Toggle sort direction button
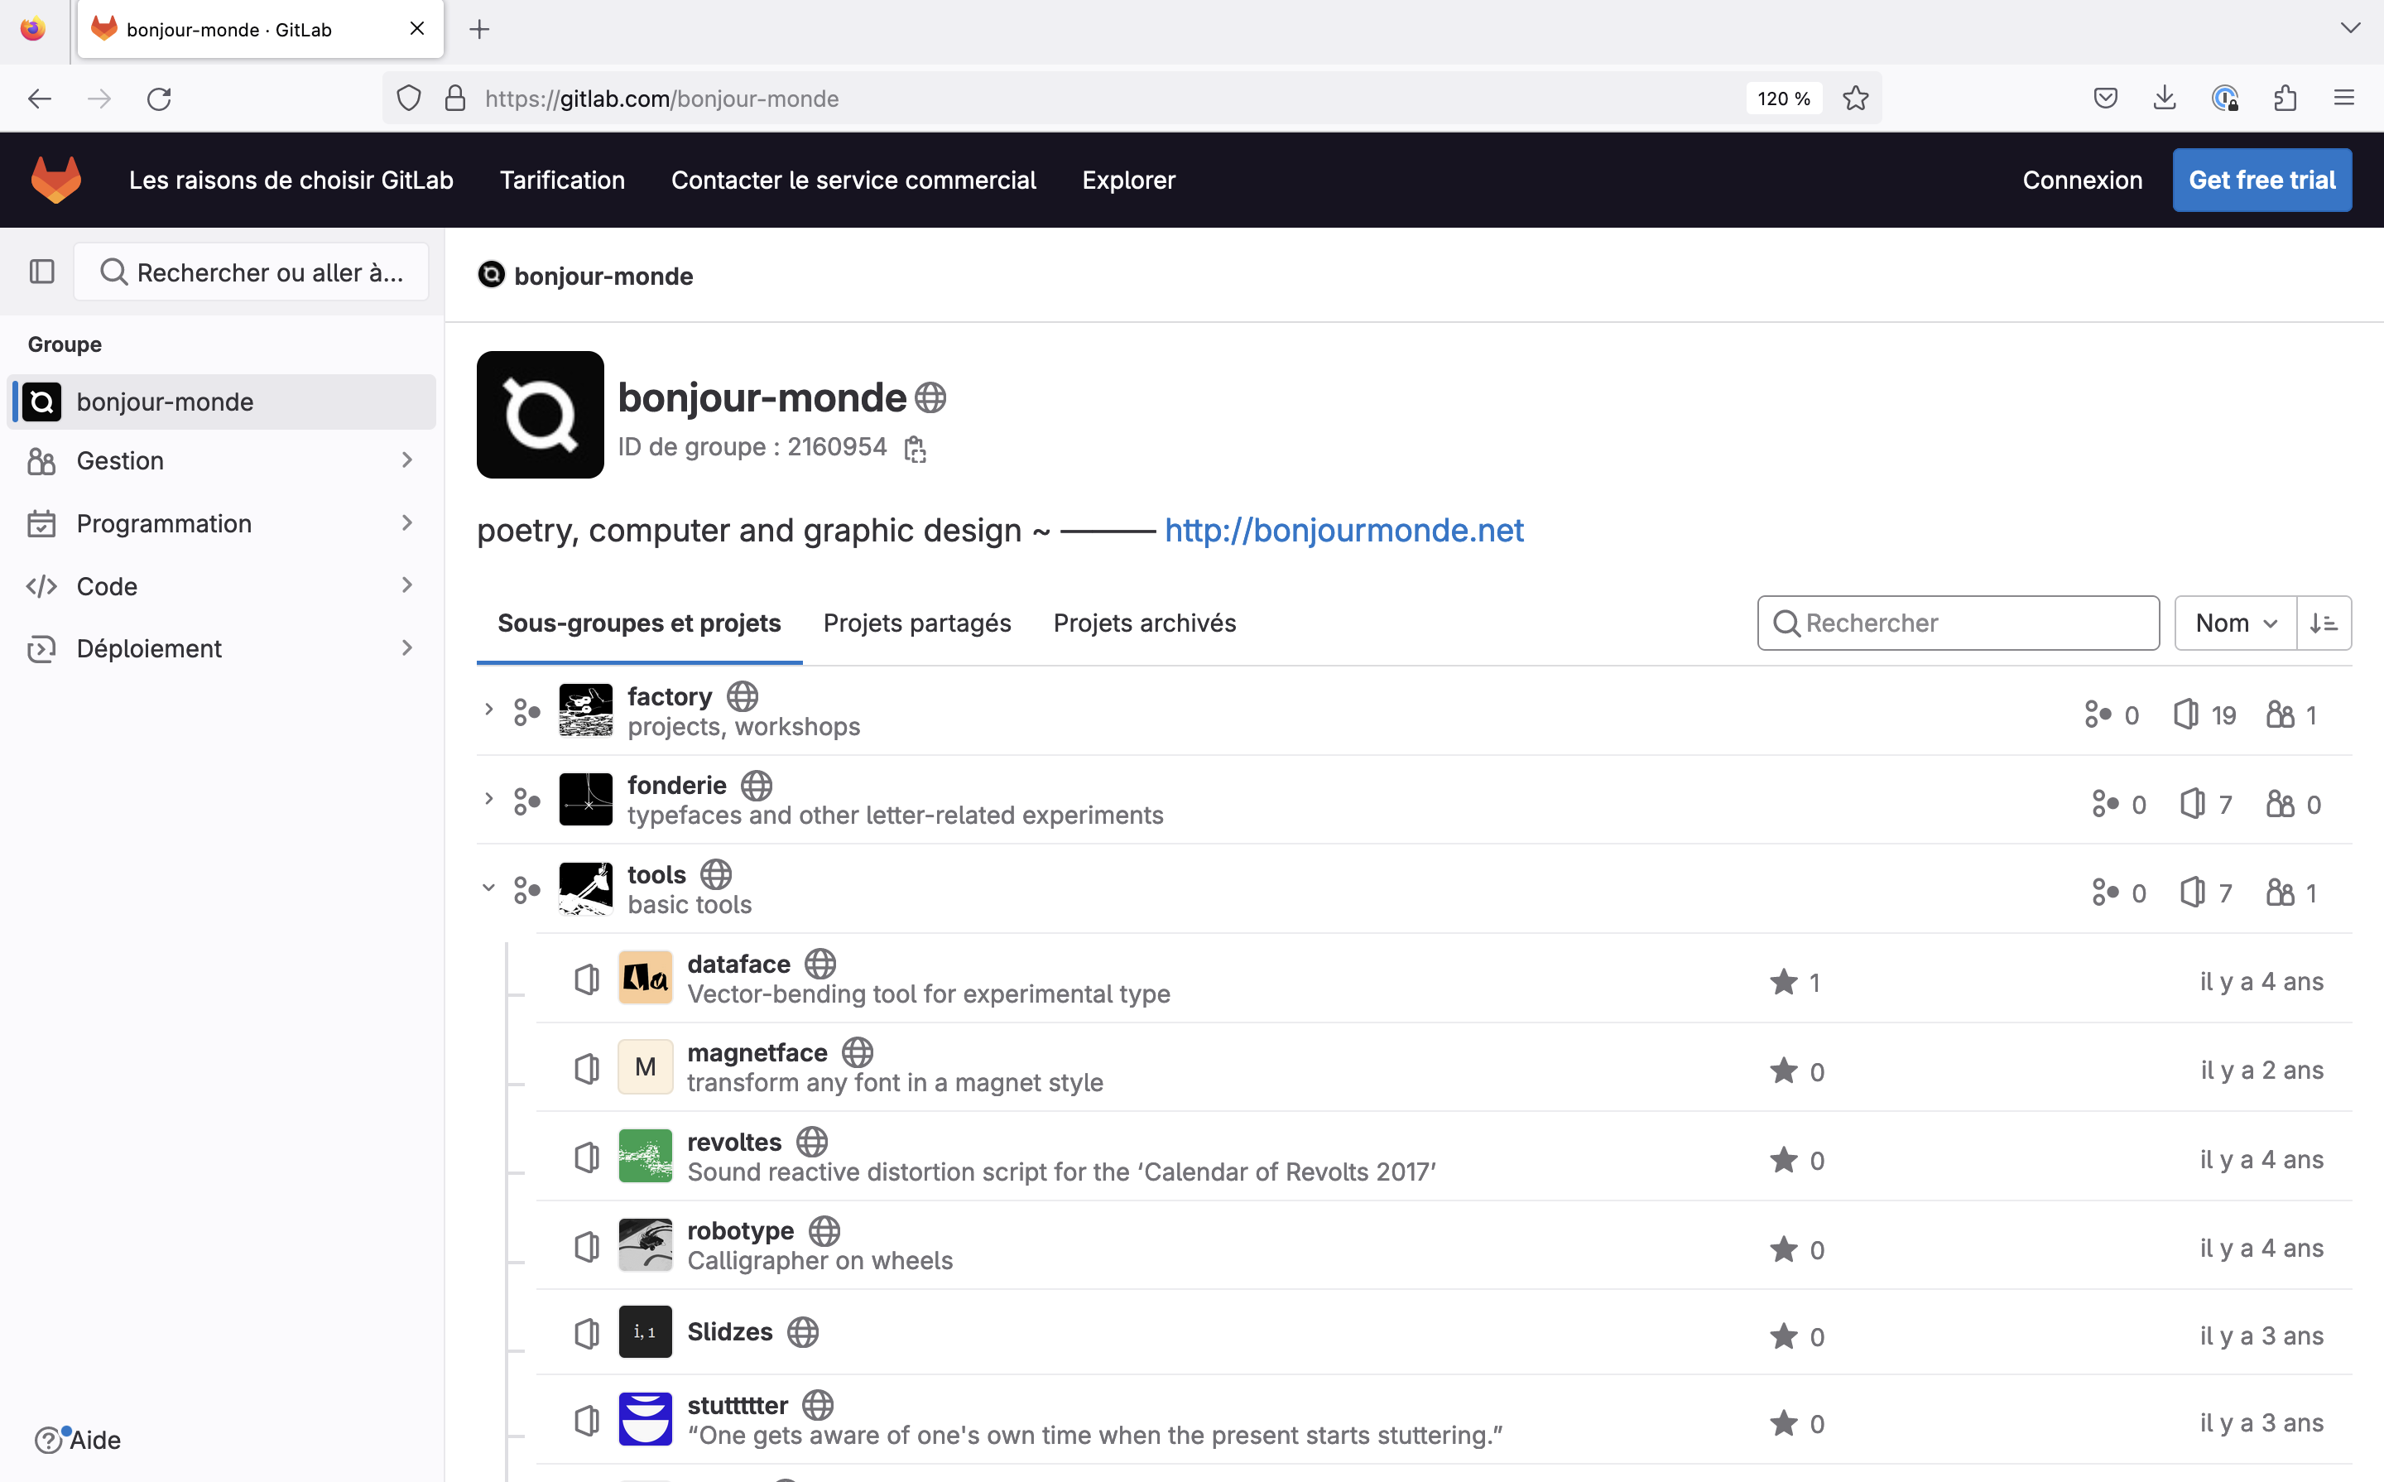Viewport: 2384px width, 1482px height. pos(2324,623)
